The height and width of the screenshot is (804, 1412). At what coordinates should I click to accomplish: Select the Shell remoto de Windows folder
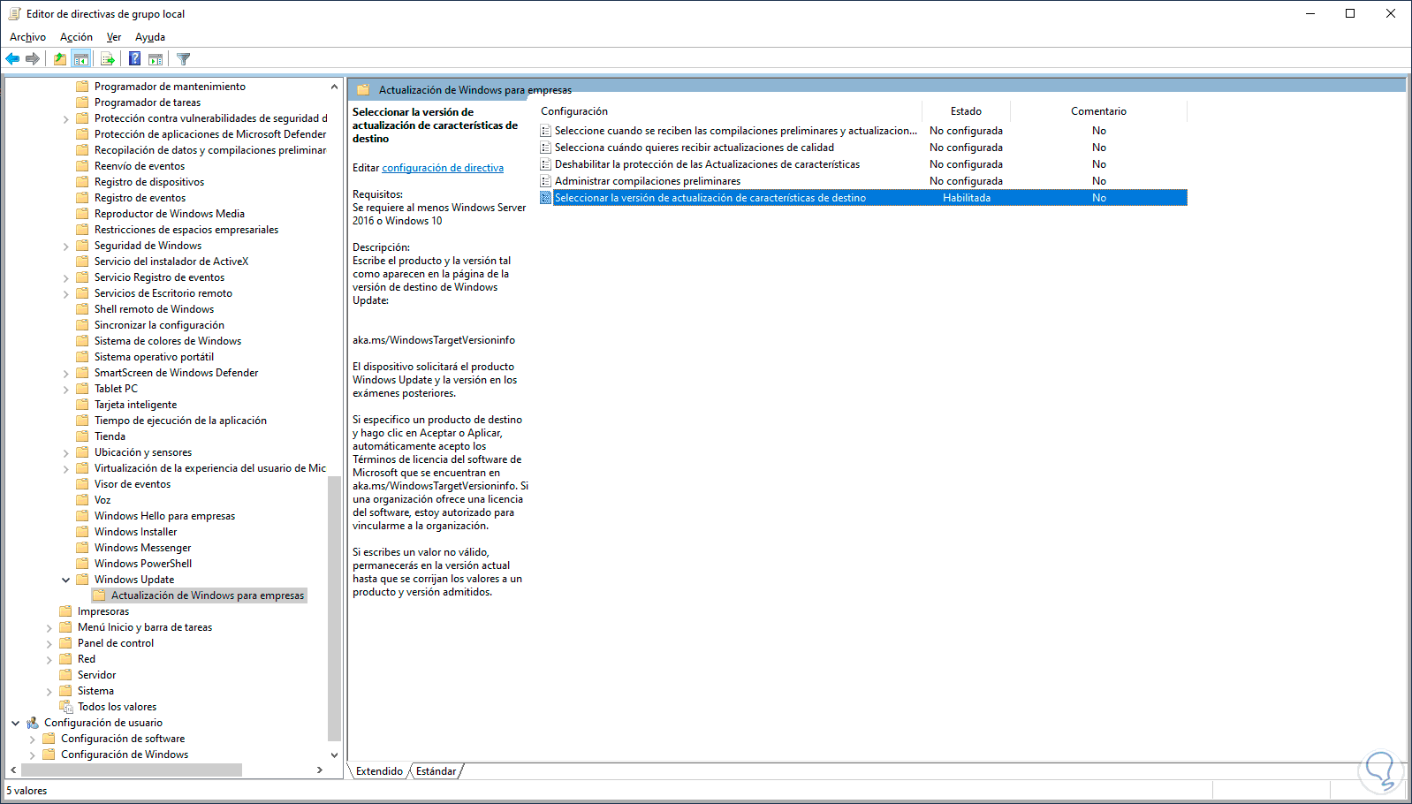tap(155, 309)
